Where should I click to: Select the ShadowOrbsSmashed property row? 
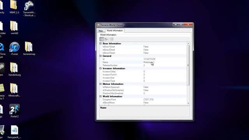pyautogui.click(x=143, y=93)
